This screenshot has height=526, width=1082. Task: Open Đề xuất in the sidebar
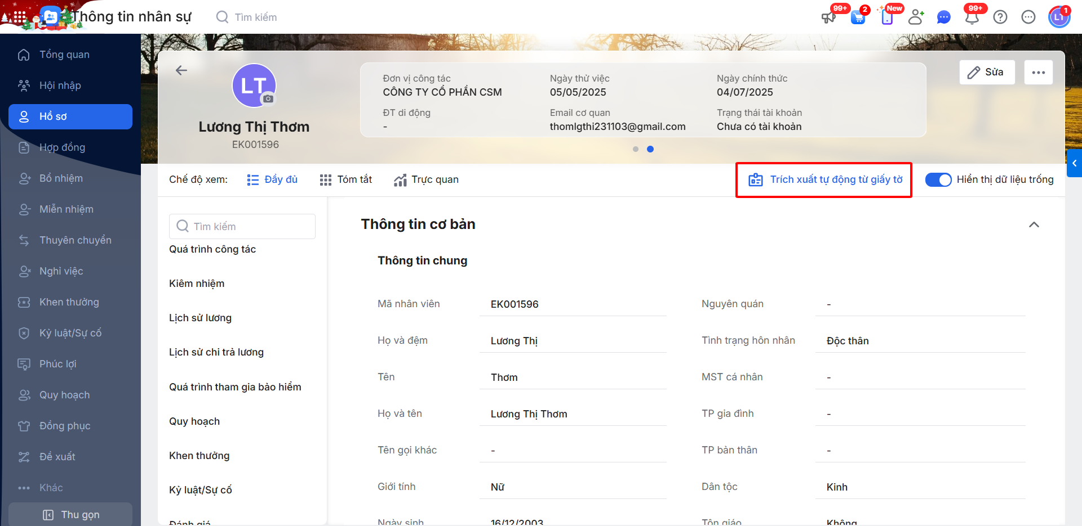click(70, 457)
